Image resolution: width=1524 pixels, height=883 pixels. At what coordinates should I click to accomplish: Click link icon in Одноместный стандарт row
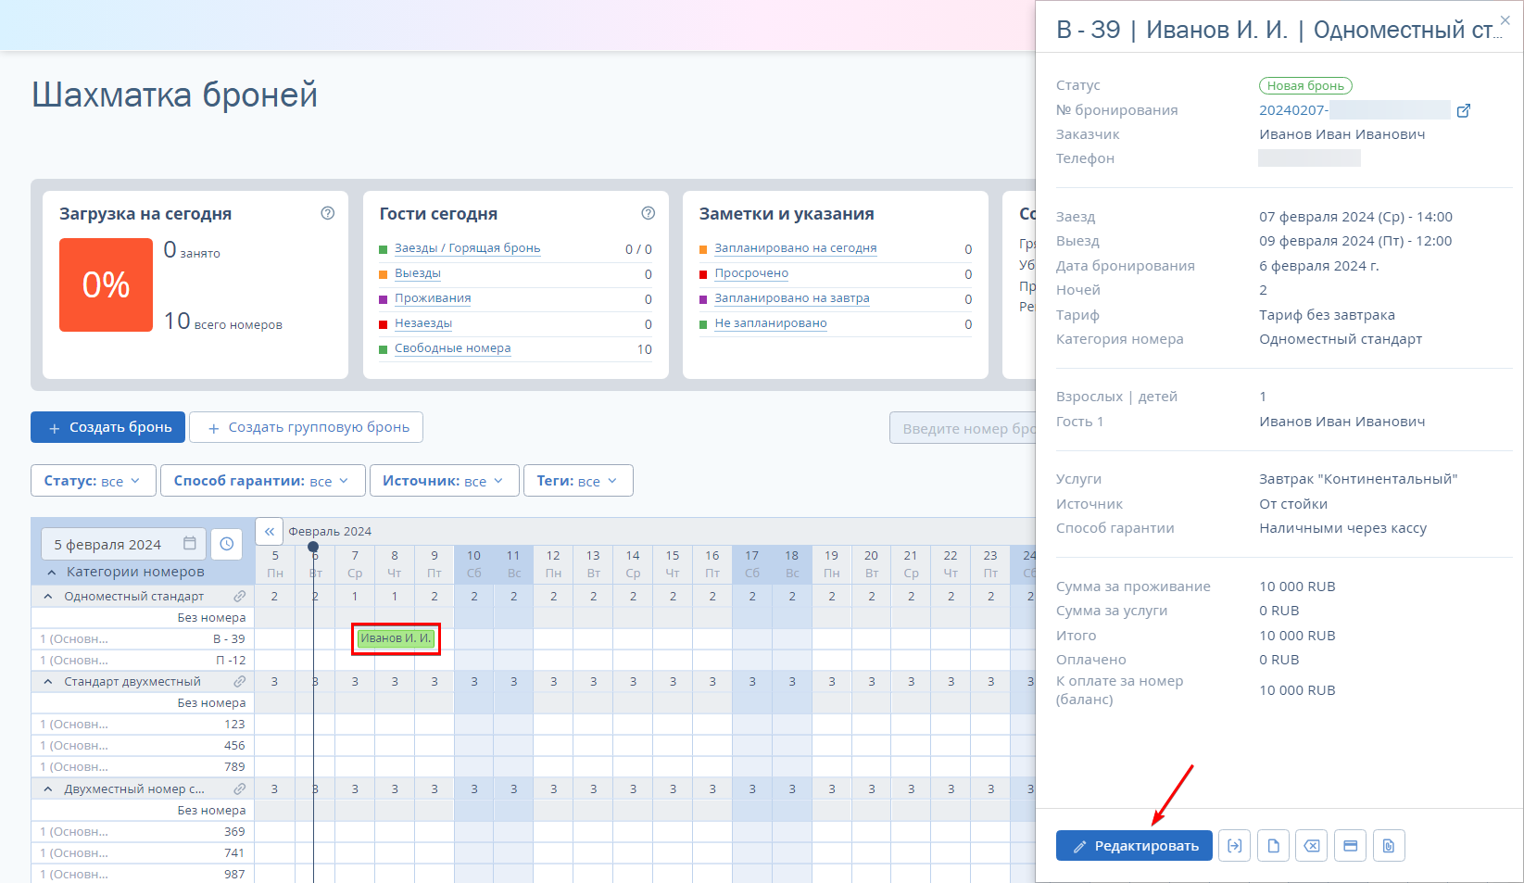coord(240,597)
